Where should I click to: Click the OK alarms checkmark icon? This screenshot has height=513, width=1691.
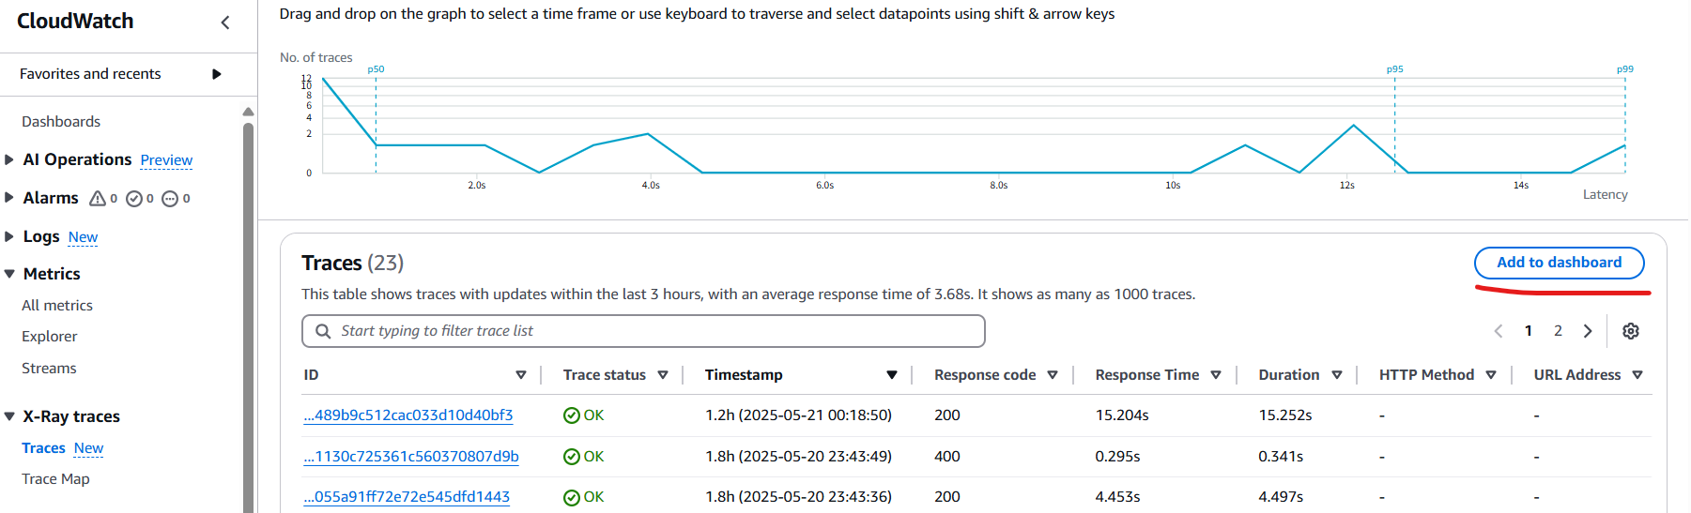134,198
